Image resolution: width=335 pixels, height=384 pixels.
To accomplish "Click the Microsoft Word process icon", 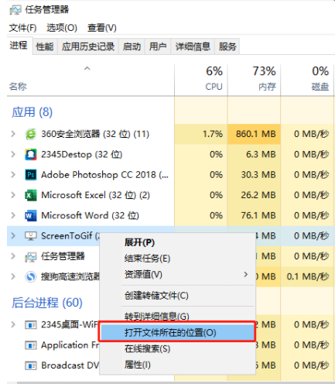I will [31, 216].
